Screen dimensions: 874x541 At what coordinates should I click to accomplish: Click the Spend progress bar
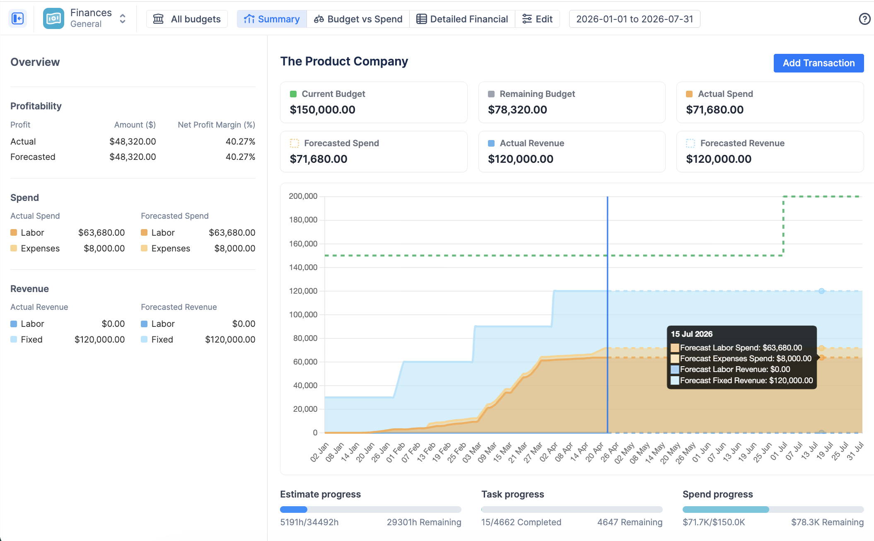tap(773, 510)
